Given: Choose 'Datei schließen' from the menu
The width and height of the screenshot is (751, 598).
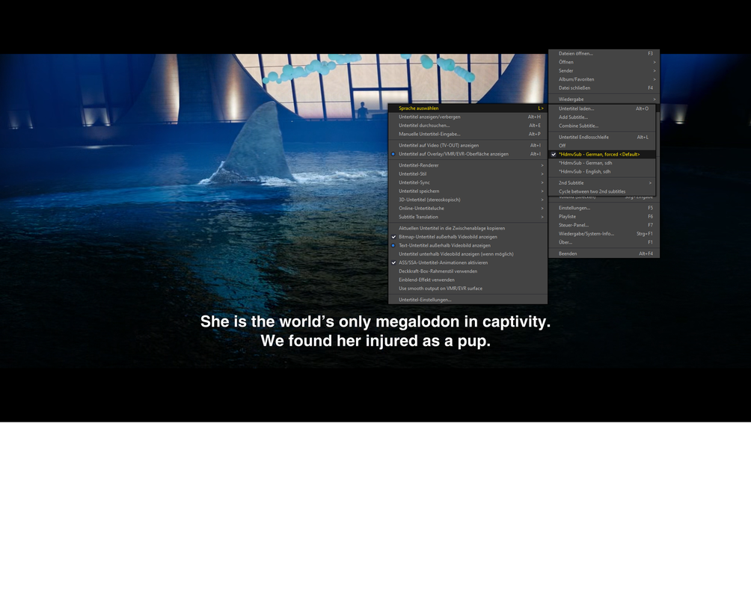Looking at the screenshot, I should click(604, 88).
